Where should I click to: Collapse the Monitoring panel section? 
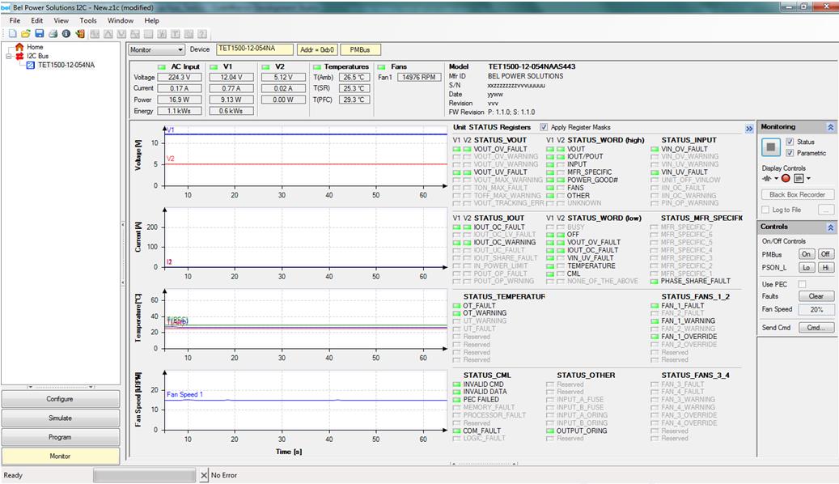(x=830, y=127)
